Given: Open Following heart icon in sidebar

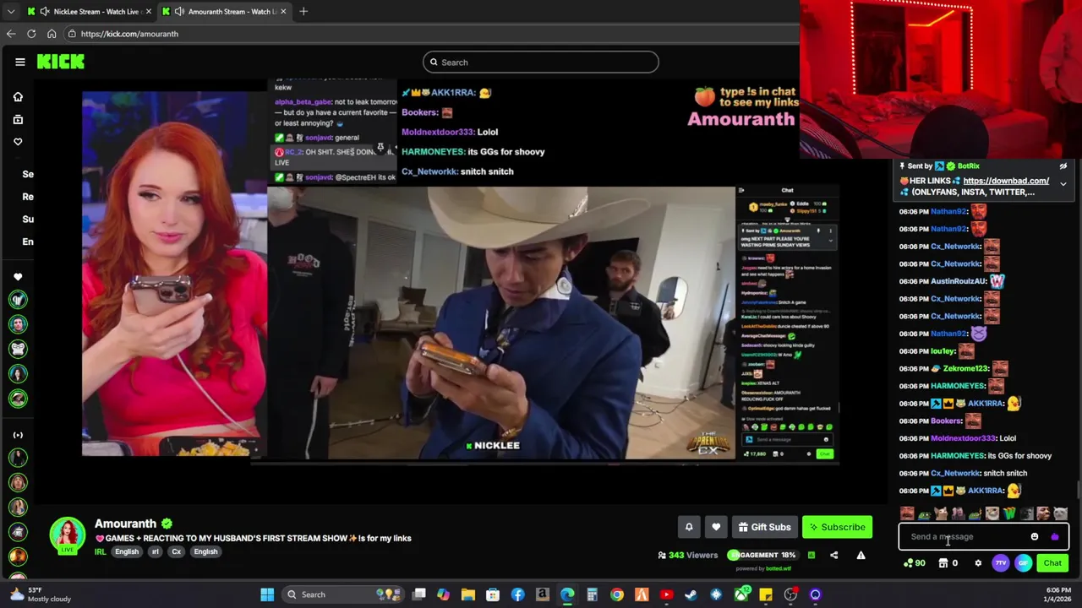Looking at the screenshot, I should 18,142.
